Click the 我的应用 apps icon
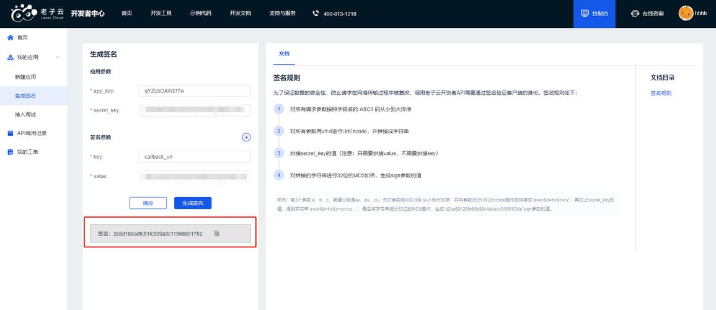This screenshot has width=716, height=310. (x=11, y=57)
